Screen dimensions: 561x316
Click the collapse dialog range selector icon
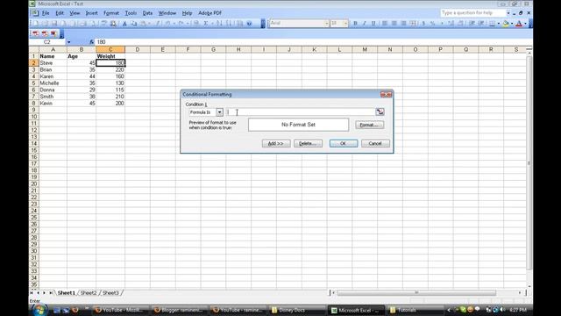[x=380, y=112]
